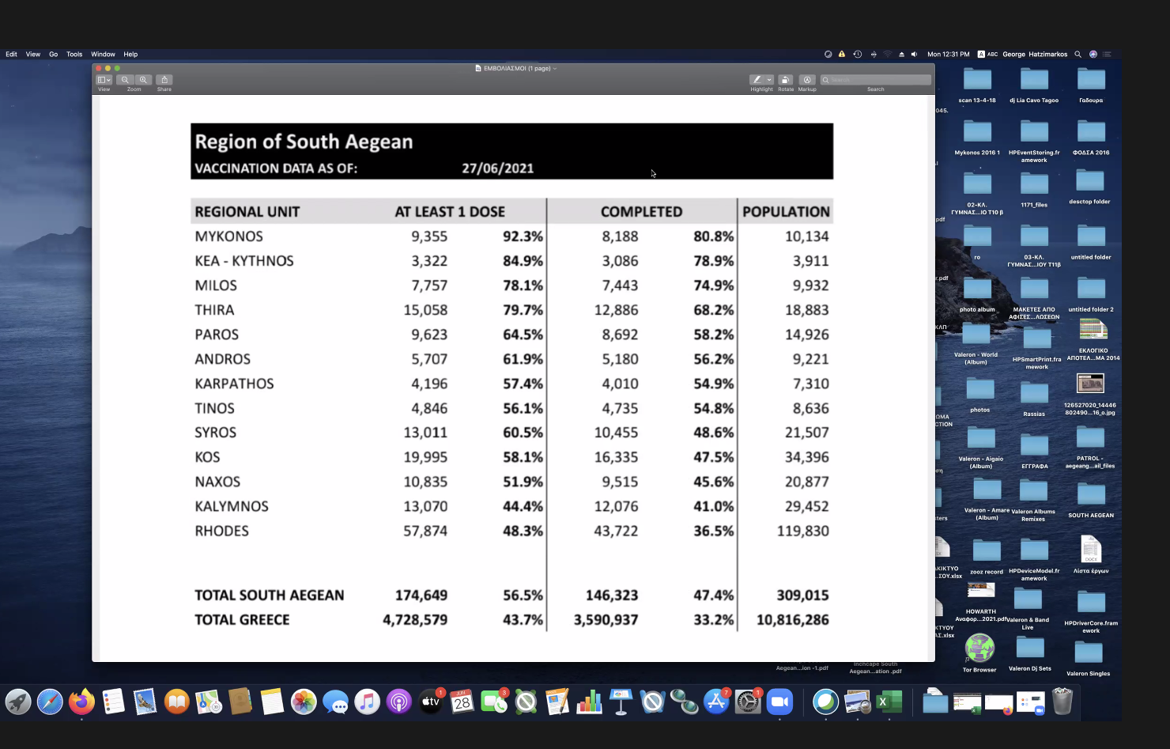Open App Store from the Dock
The image size is (1170, 749).
pos(716,702)
